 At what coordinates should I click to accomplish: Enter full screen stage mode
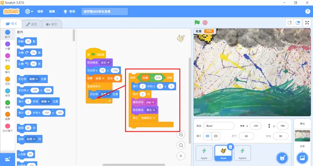[x=307, y=23]
